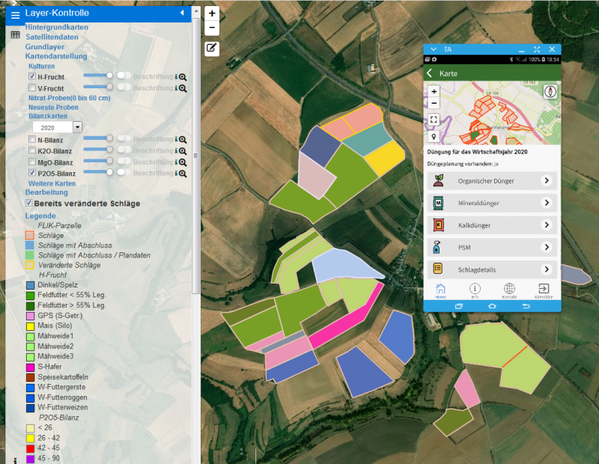Click the edit pencil tool on the map
The width and height of the screenshot is (599, 464).
click(x=212, y=48)
